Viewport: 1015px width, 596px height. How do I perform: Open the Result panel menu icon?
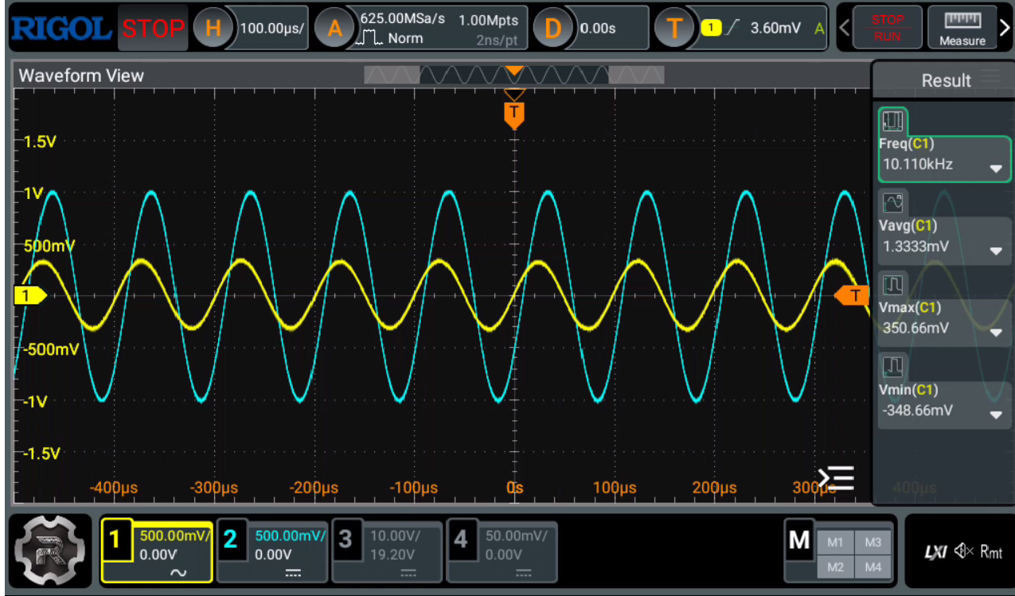click(990, 77)
